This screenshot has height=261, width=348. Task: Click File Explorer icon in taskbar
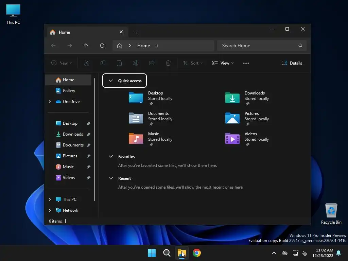(181, 253)
